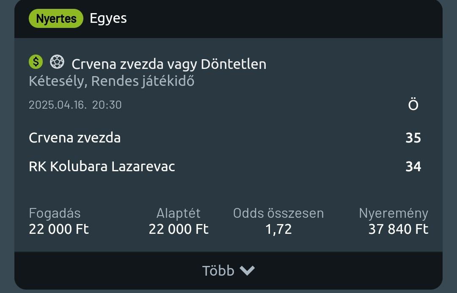The width and height of the screenshot is (457, 293).
Task: Click the green dollar cash-out icon
Action: [x=36, y=62]
